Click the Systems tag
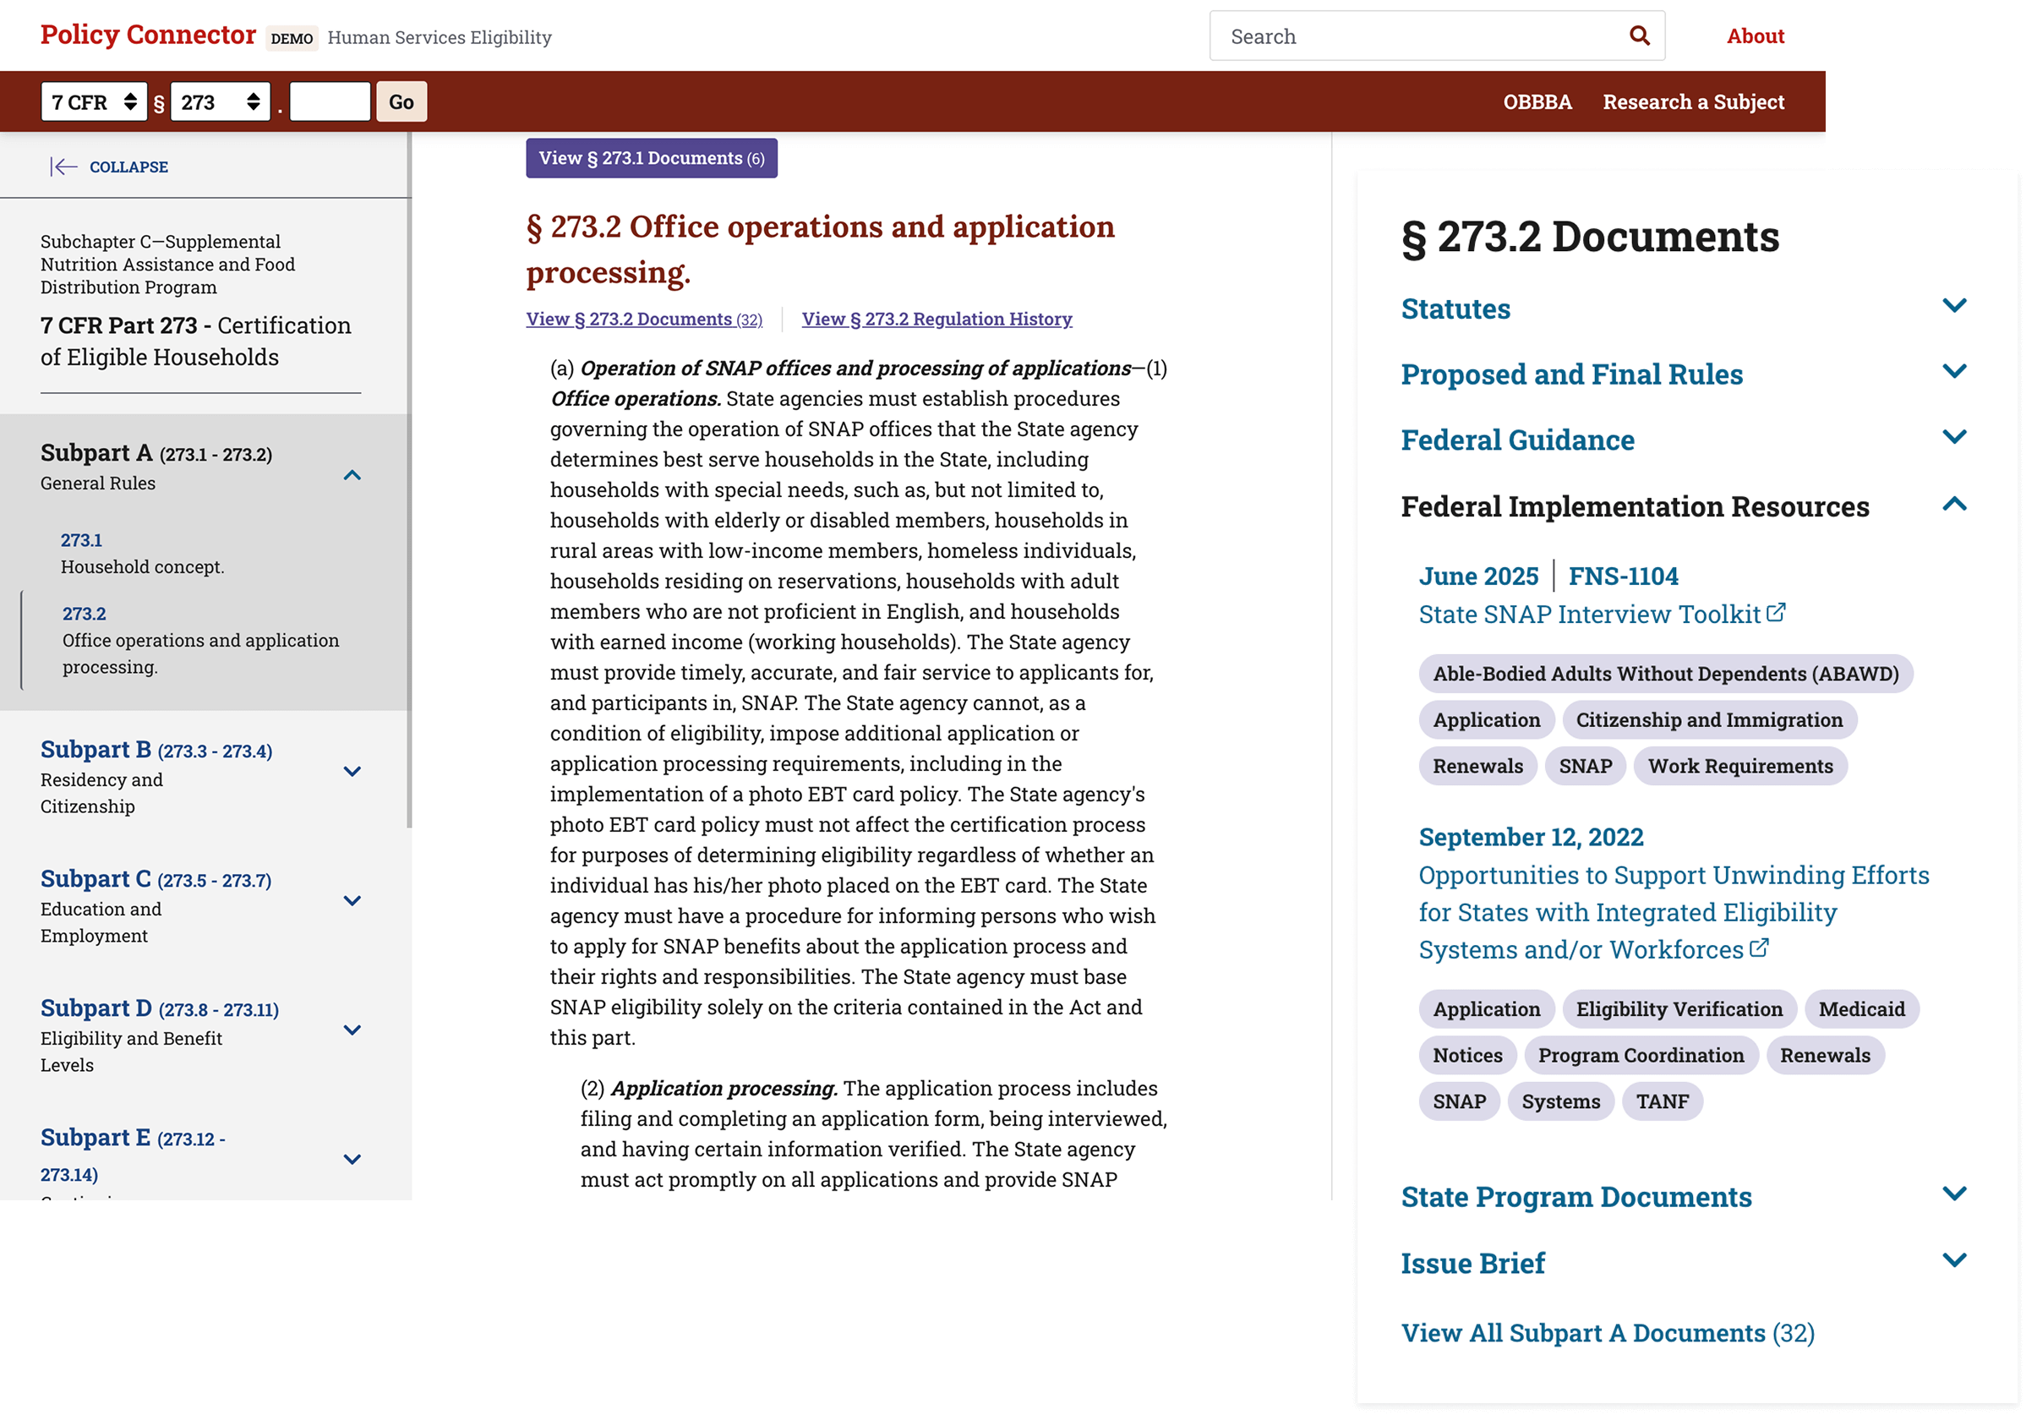This screenshot has height=1415, width=2026. click(1560, 1101)
